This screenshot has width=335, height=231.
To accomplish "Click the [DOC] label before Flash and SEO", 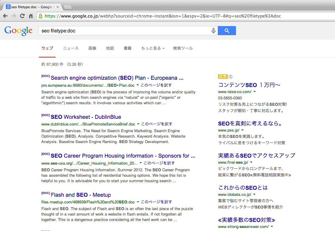I will [x=46, y=193].
